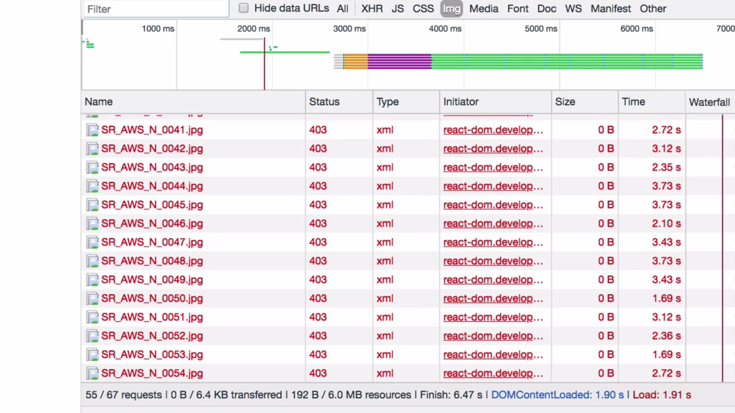This screenshot has width=735, height=413.
Task: Click the image file icon beside SR_AWS_N_0048.jpg
Action: [92, 261]
